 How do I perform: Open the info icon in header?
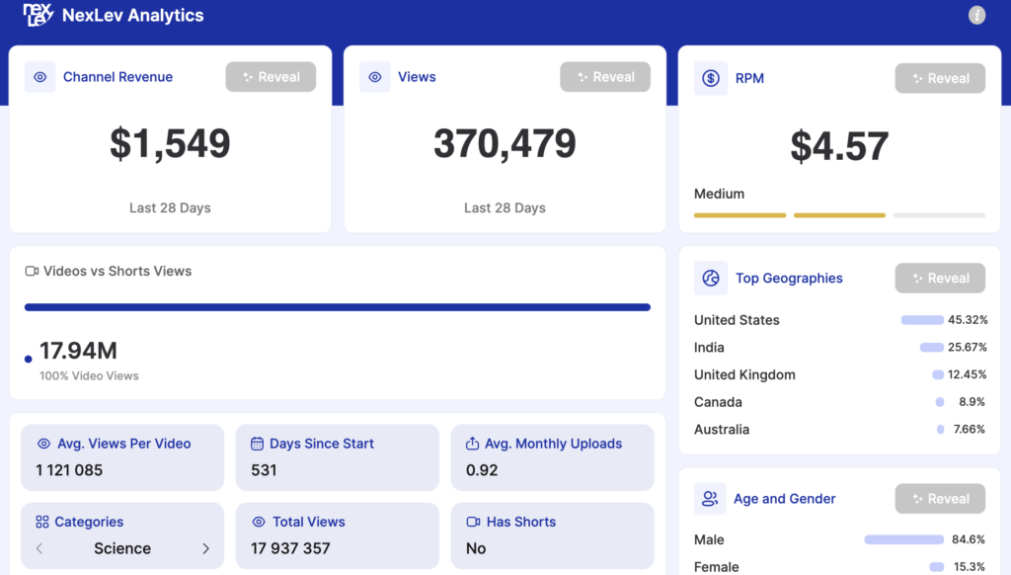(x=976, y=15)
